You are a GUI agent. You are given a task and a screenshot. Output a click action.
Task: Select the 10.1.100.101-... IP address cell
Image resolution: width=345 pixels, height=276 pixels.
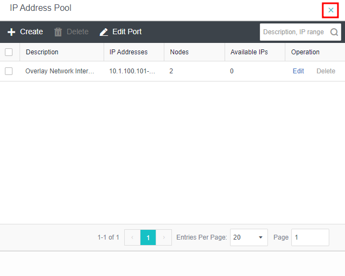tap(132, 71)
